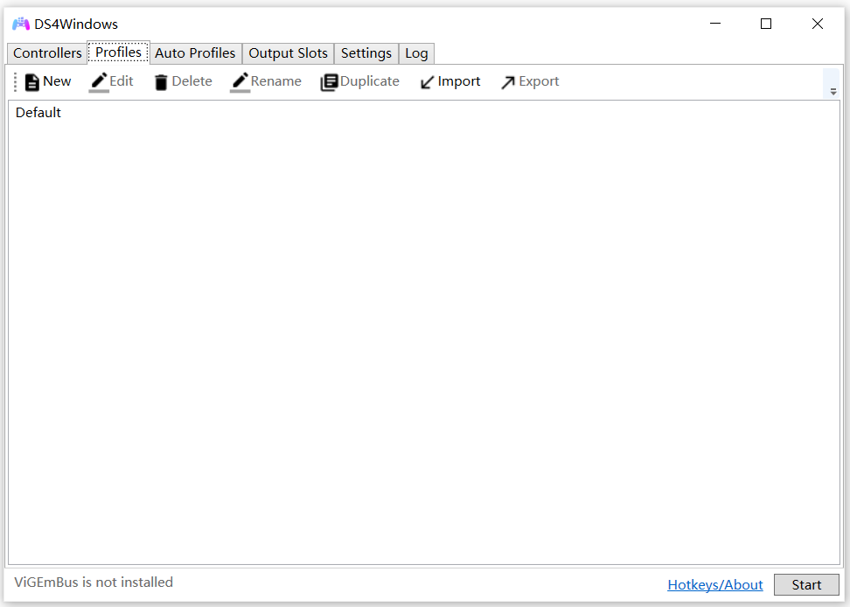Click the Edit pencil icon
The height and width of the screenshot is (607, 850).
99,82
